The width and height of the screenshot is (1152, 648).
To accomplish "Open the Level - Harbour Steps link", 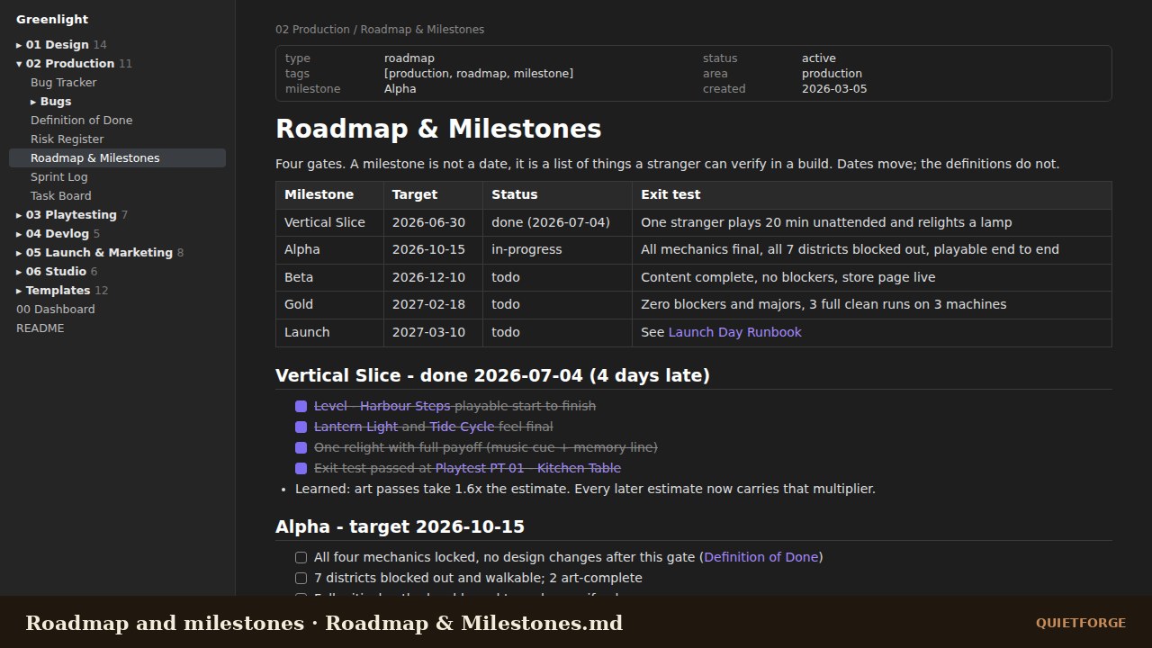I will [x=382, y=406].
